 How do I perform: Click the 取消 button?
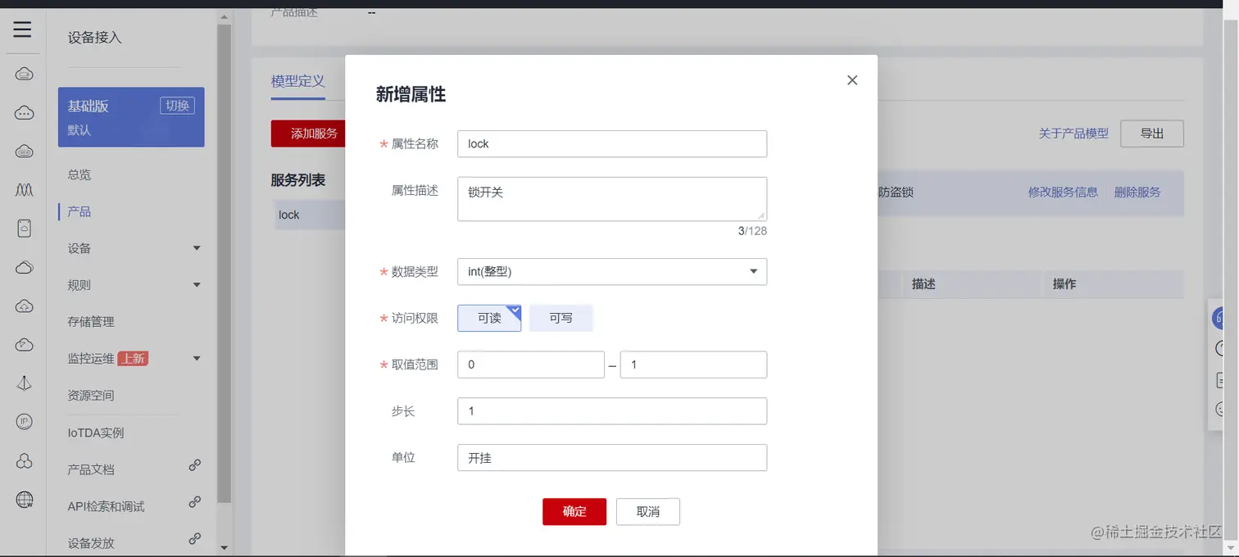(x=648, y=511)
